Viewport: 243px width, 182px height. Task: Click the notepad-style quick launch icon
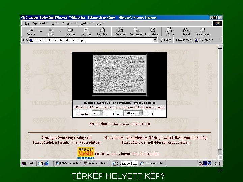(x=40, y=163)
